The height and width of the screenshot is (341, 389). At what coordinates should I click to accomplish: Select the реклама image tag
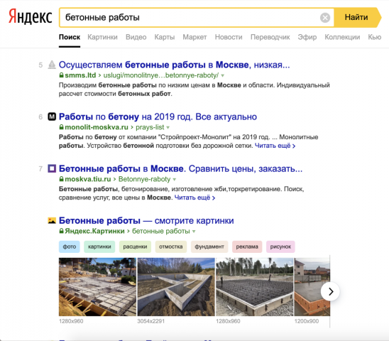pyautogui.click(x=247, y=247)
